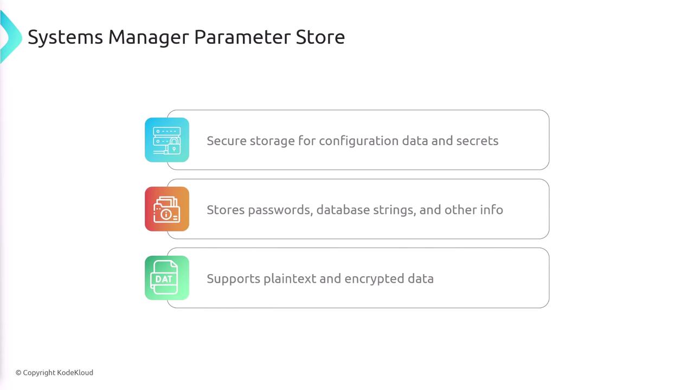Viewport: 694px width, 390px height.
Task: Click the orange folder info icon
Action: tap(167, 209)
